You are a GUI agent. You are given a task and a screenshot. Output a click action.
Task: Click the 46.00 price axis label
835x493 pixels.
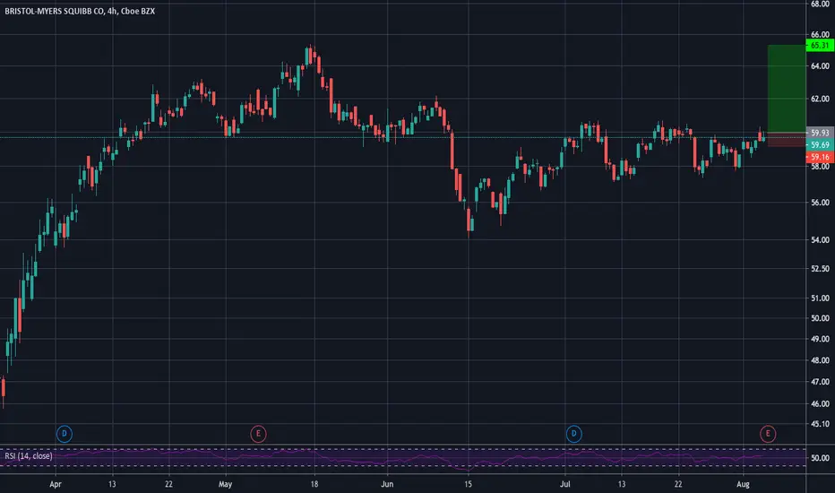click(x=820, y=403)
